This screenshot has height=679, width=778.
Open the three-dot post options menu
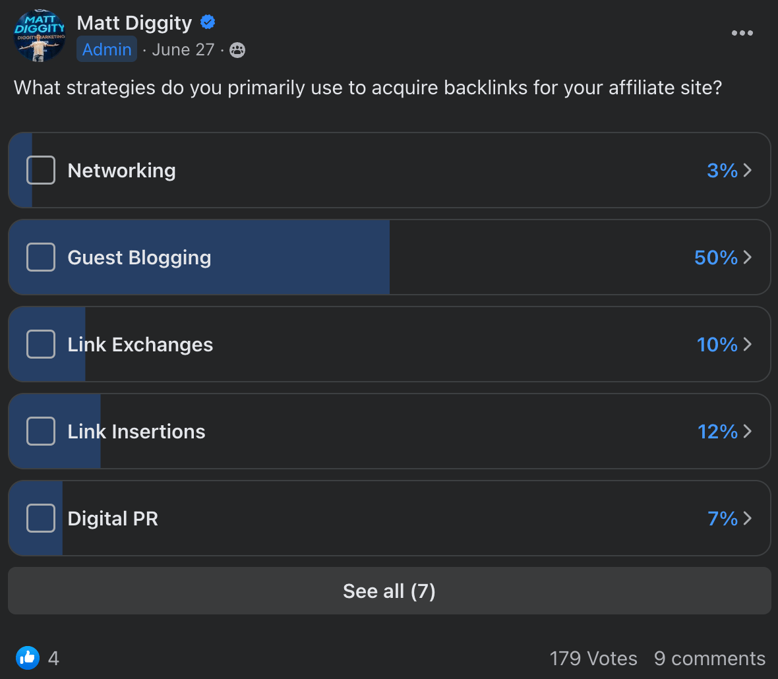pos(742,33)
